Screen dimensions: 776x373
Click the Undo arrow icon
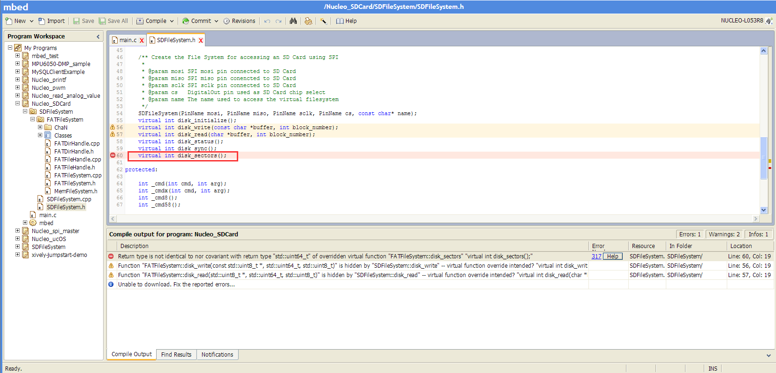click(x=267, y=21)
